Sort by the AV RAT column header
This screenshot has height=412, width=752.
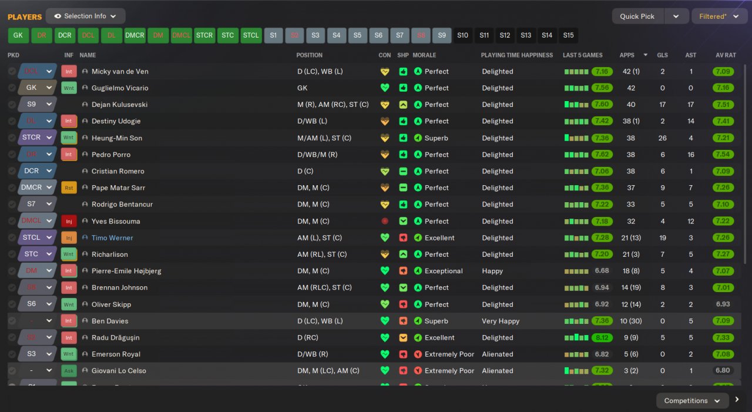click(726, 55)
